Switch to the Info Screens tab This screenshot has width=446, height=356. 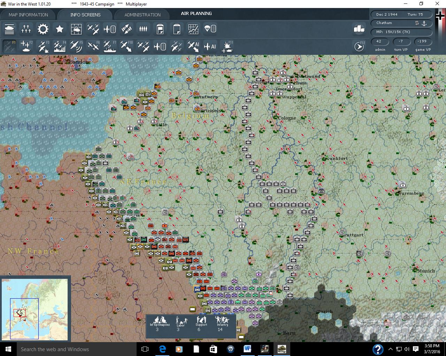click(85, 15)
